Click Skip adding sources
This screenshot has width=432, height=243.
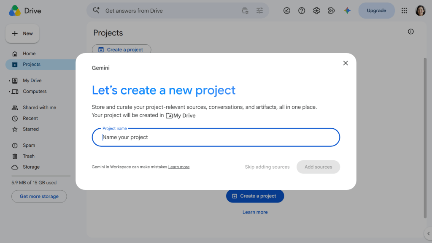click(x=267, y=167)
